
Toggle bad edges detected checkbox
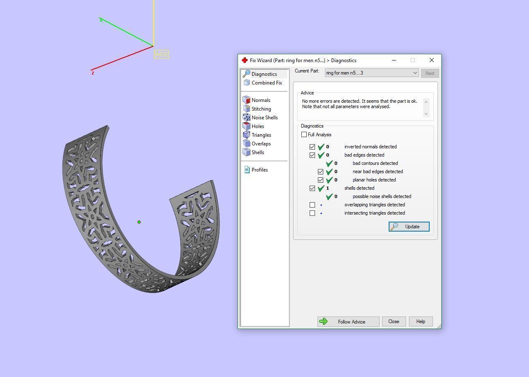(313, 155)
